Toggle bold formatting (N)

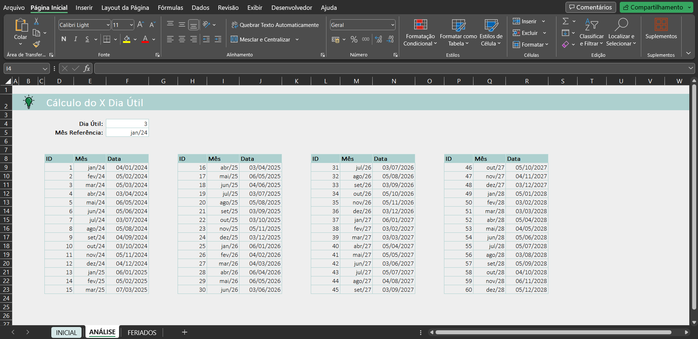[x=64, y=39]
